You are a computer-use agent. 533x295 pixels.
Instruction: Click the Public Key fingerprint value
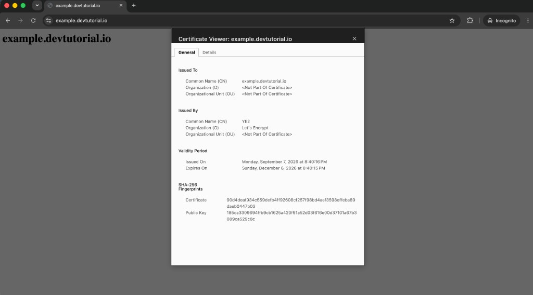coord(291,216)
